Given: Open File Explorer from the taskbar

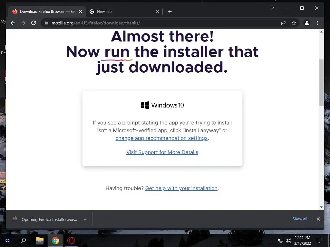Looking at the screenshot, I should pos(39,240).
